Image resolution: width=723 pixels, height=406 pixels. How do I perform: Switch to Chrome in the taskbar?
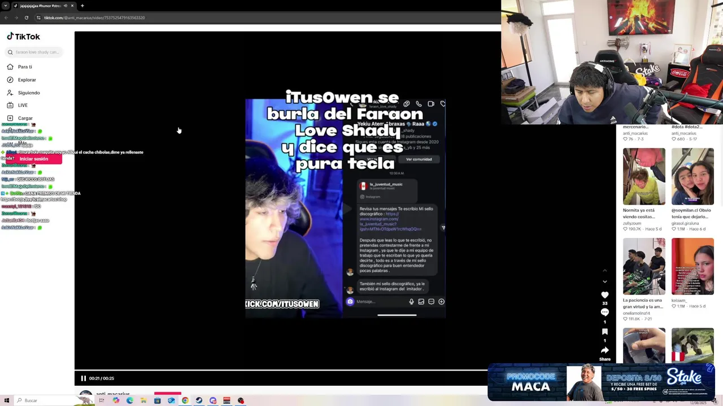pos(185,400)
